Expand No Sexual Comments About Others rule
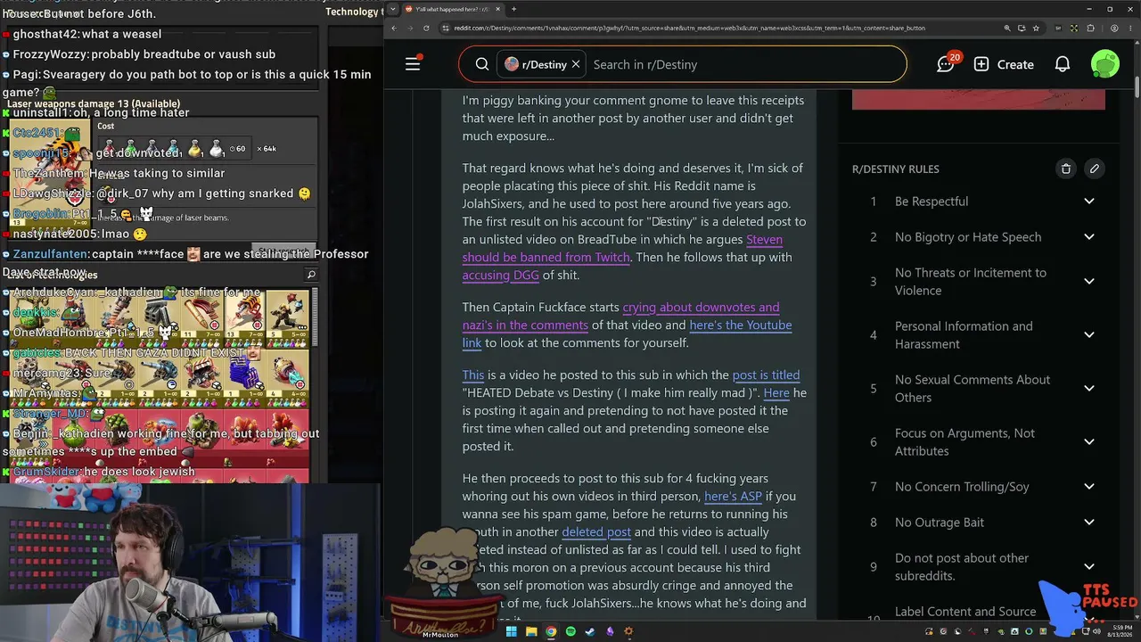 (x=1088, y=389)
